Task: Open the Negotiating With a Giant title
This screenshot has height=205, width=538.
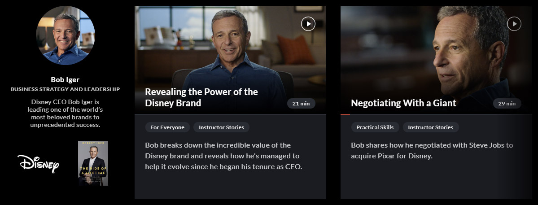Action: tap(403, 103)
